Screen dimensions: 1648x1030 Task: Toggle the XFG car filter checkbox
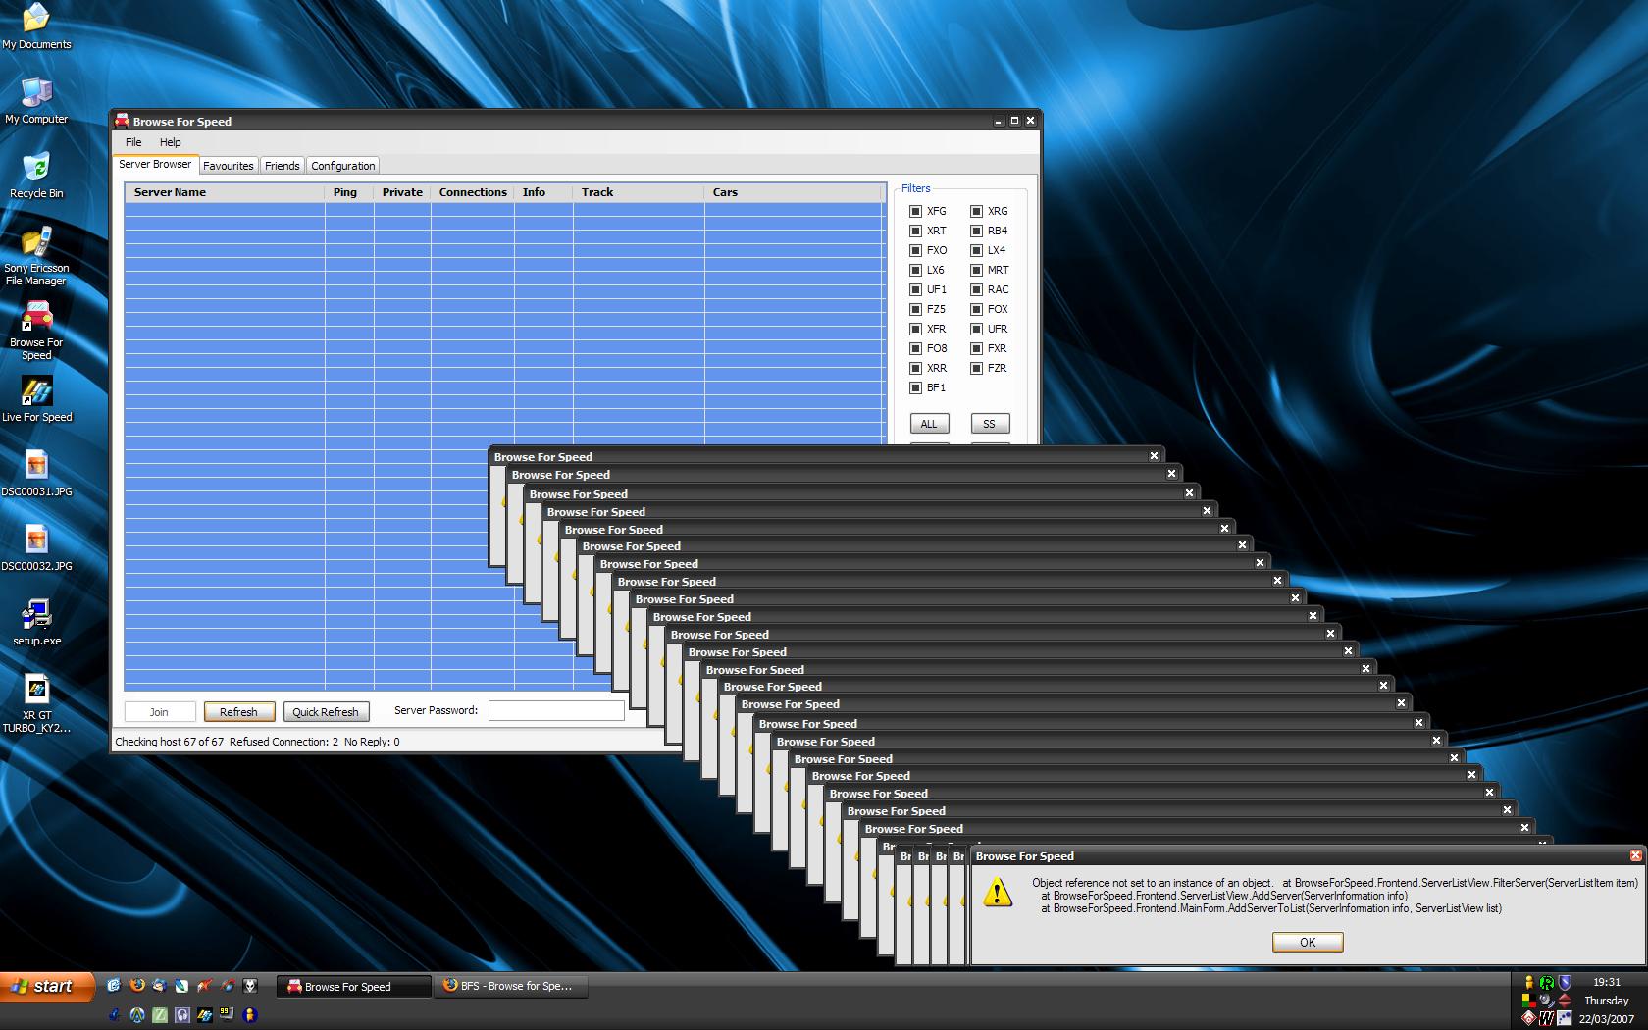(x=915, y=211)
